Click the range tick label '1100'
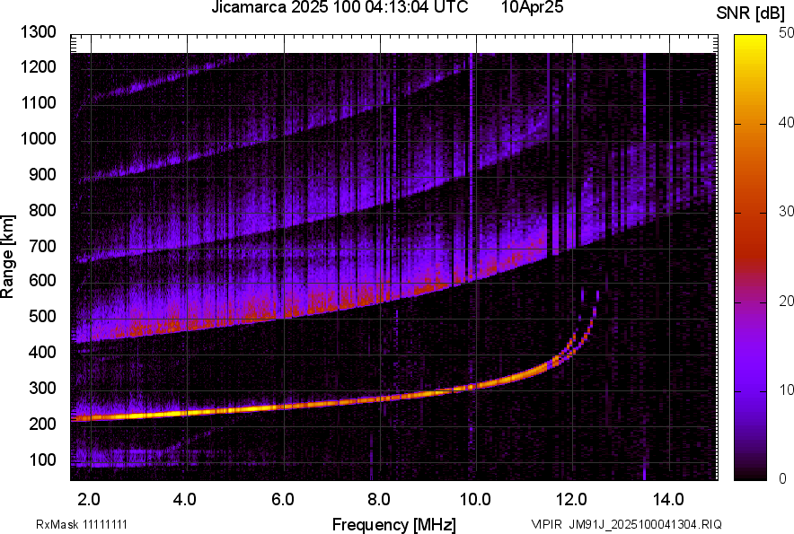 (38, 102)
